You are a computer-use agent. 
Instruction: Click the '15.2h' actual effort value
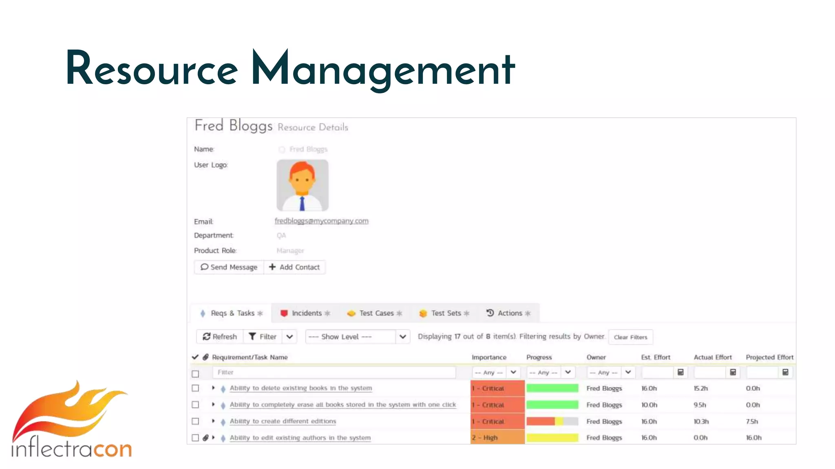pos(700,388)
